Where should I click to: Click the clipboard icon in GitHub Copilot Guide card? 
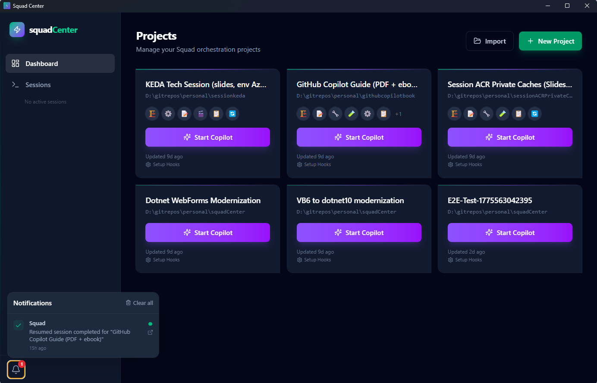pos(383,114)
